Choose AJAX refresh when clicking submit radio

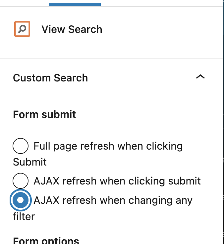tap(21, 181)
